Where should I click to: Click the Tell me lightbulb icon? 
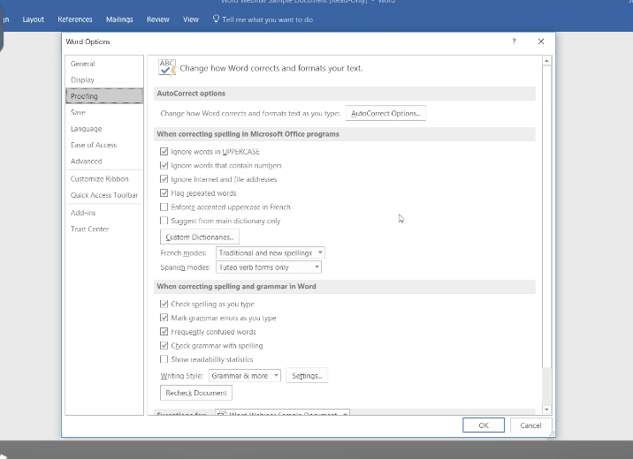216,19
